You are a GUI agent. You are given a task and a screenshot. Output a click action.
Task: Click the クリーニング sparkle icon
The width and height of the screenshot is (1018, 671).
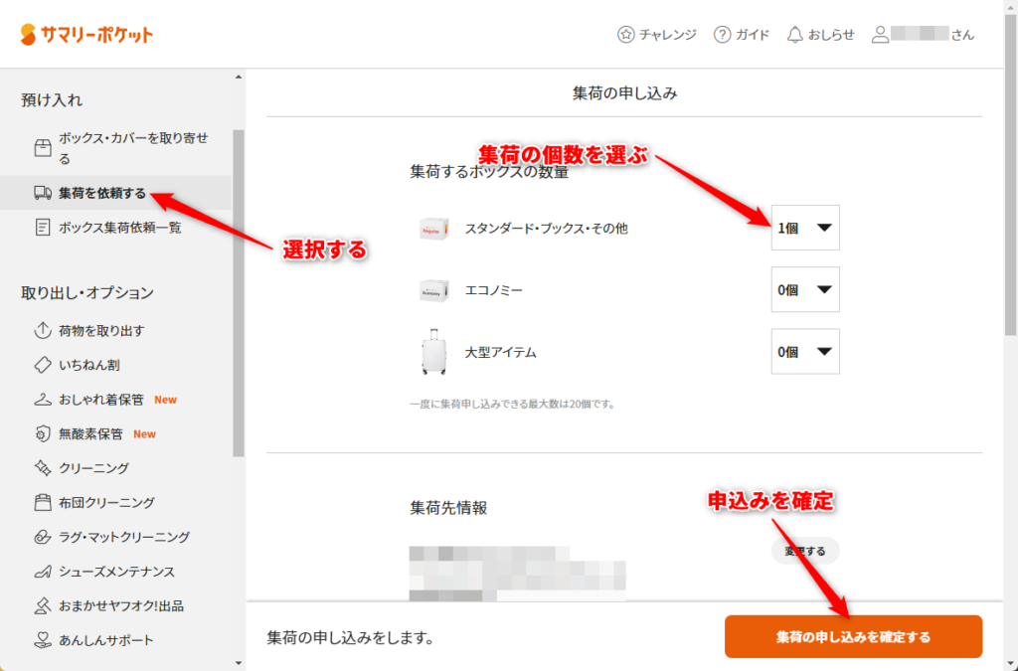pyautogui.click(x=42, y=468)
